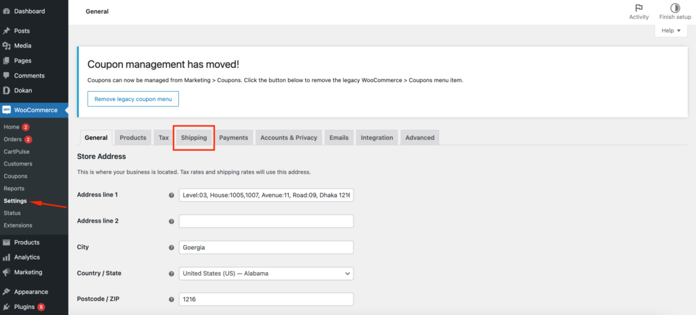Screen dimensions: 696x315
Task: Click the Products box icon in sidebar
Action: tap(7, 242)
